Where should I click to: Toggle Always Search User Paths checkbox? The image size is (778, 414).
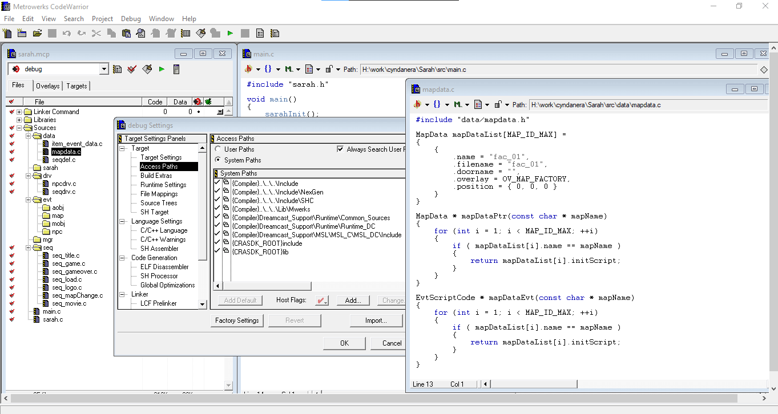[x=341, y=149]
